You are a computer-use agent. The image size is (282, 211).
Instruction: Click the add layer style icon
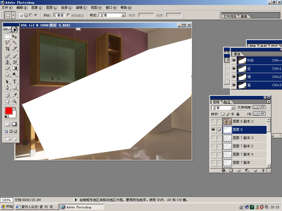223,170
